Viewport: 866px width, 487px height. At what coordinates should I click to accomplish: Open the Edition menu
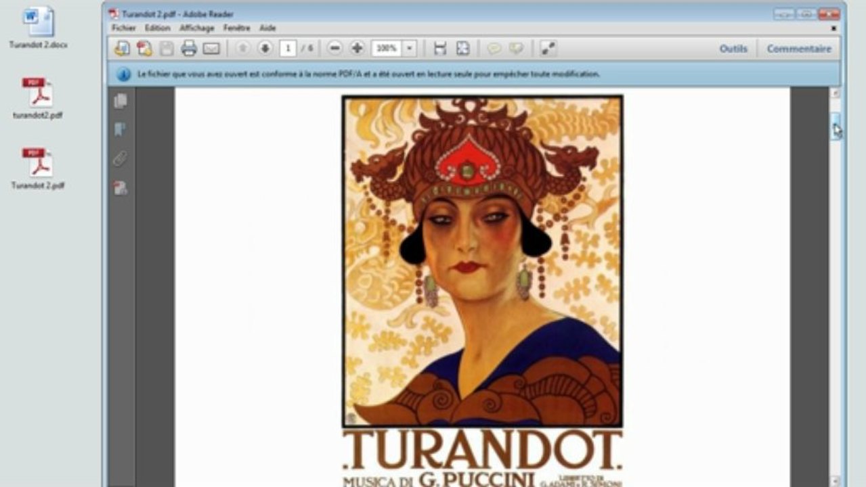[x=158, y=28]
